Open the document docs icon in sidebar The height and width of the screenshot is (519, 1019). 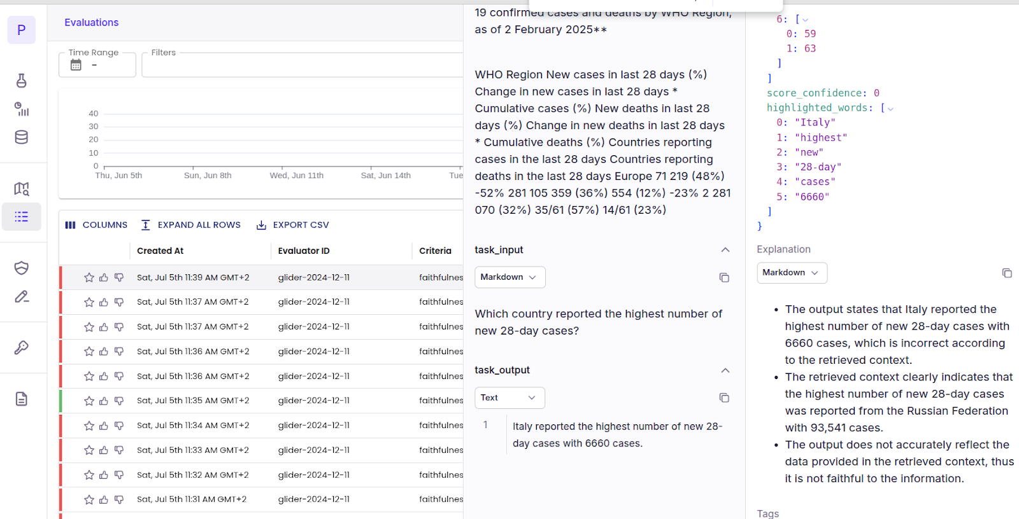(21, 399)
